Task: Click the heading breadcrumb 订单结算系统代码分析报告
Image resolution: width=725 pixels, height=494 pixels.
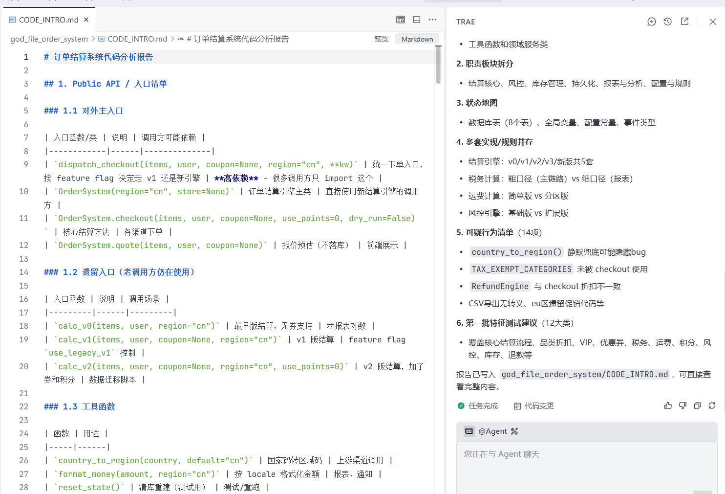Action: pyautogui.click(x=238, y=39)
